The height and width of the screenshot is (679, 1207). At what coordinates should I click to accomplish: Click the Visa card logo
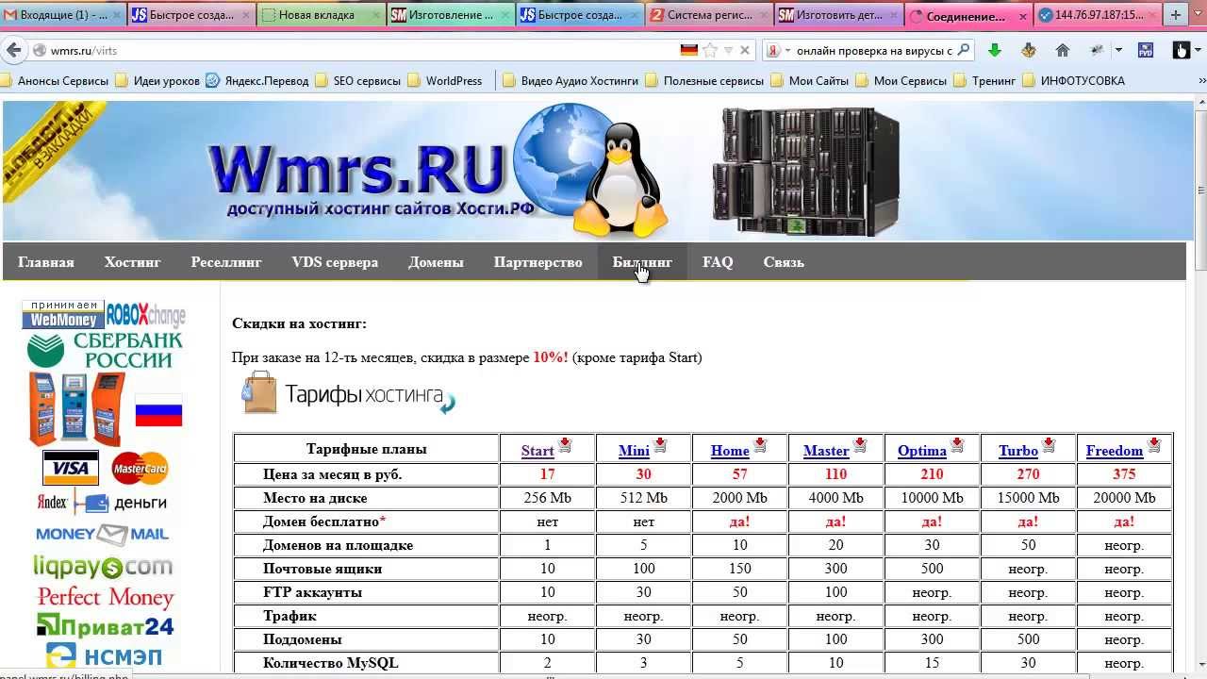71,467
